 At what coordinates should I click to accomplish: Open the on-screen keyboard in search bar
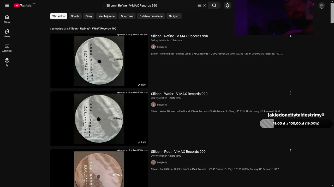(199, 5)
